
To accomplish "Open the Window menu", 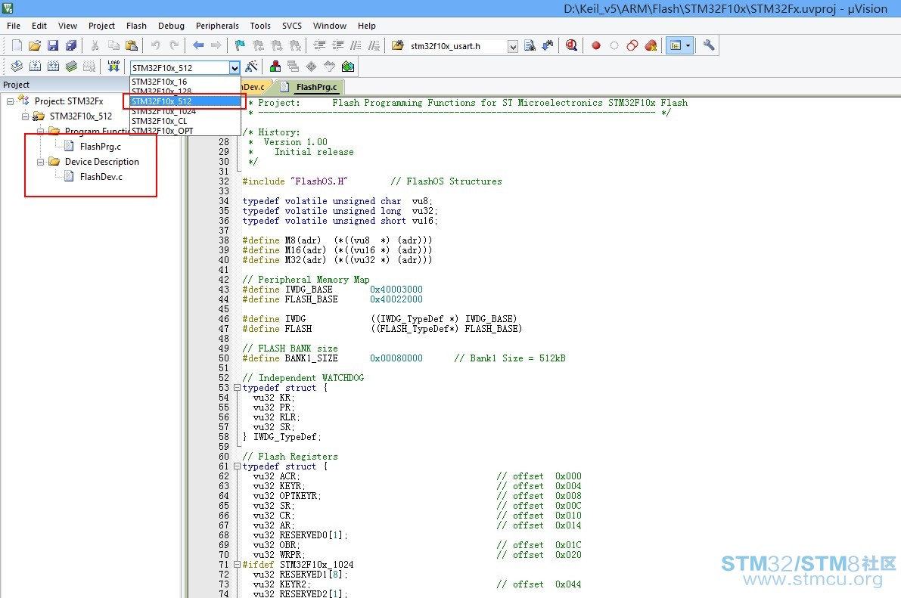I will pos(330,26).
